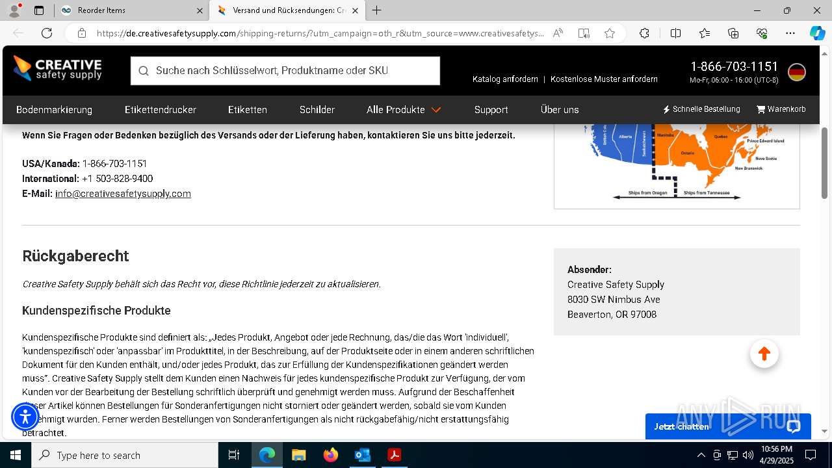Click the Creative Safety Supply logo
The width and height of the screenshot is (832, 468).
pos(58,69)
